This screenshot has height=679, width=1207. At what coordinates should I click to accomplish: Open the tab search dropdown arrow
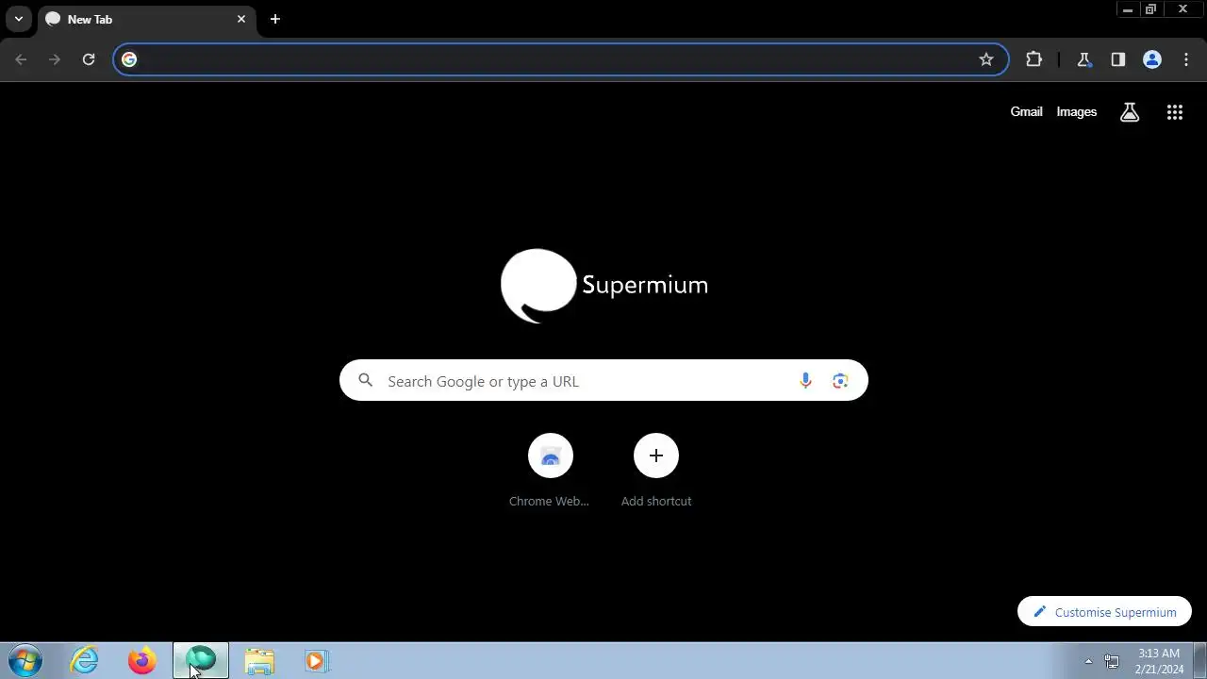pos(18,19)
